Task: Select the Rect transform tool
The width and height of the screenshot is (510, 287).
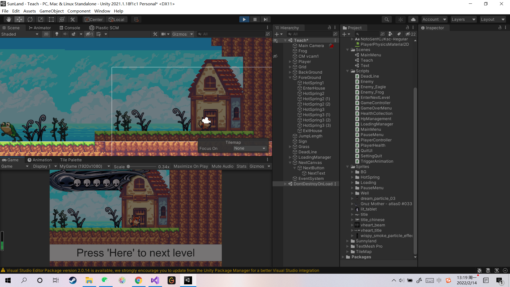Action: click(x=51, y=19)
